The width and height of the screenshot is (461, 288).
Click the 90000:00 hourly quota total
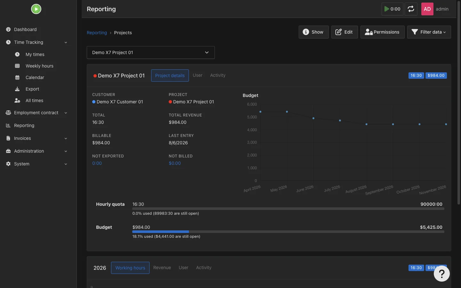coord(432,204)
